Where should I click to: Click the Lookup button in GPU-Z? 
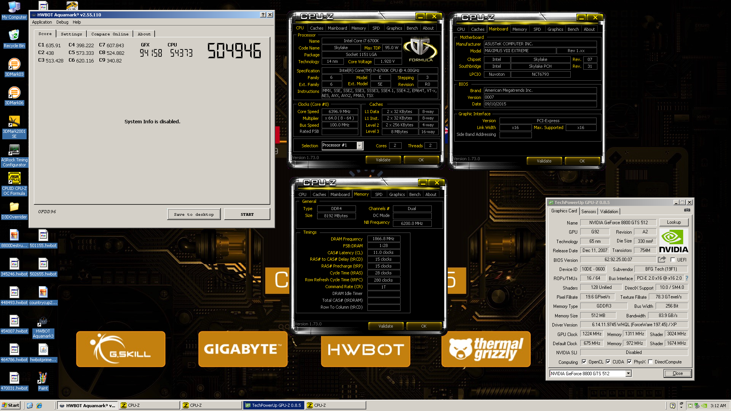click(674, 222)
